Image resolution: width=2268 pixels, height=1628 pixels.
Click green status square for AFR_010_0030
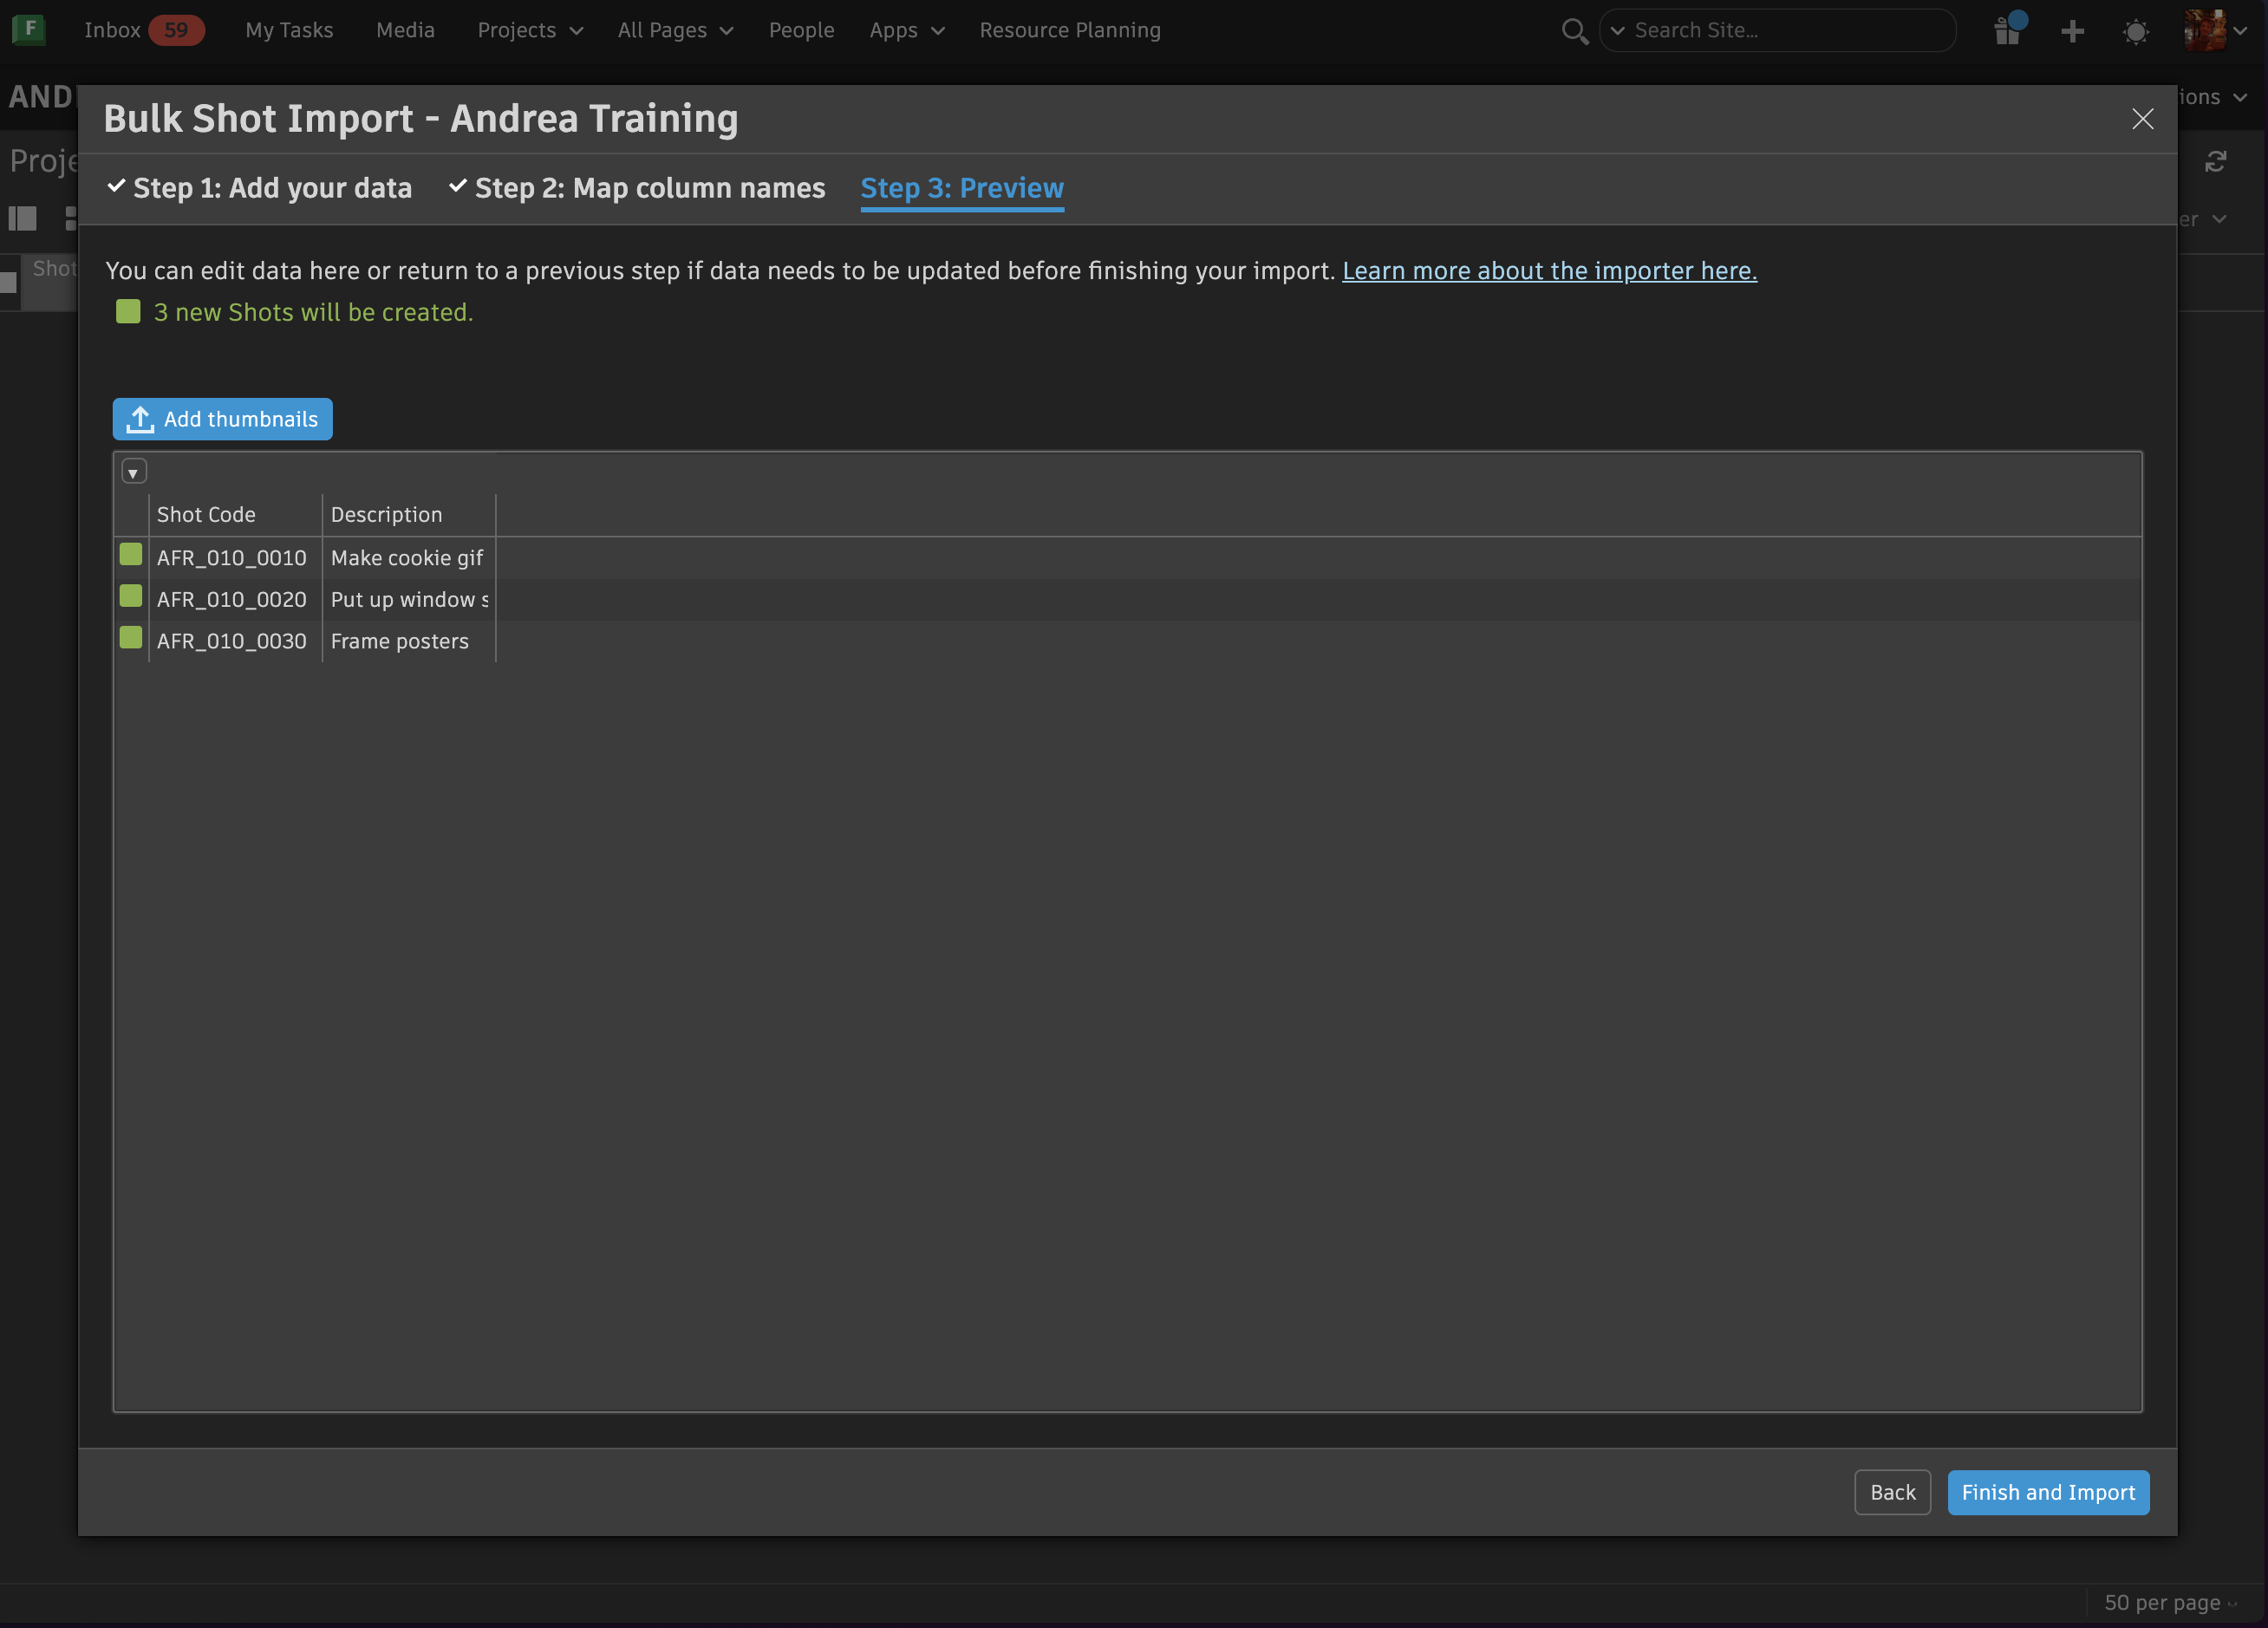coord(131,638)
